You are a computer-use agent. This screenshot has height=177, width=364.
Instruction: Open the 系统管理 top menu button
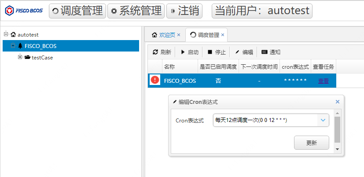point(136,11)
